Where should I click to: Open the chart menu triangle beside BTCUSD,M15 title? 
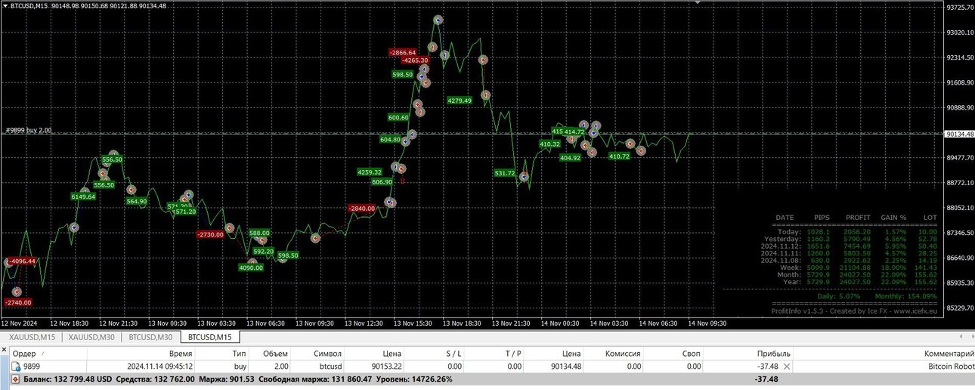tap(5, 5)
